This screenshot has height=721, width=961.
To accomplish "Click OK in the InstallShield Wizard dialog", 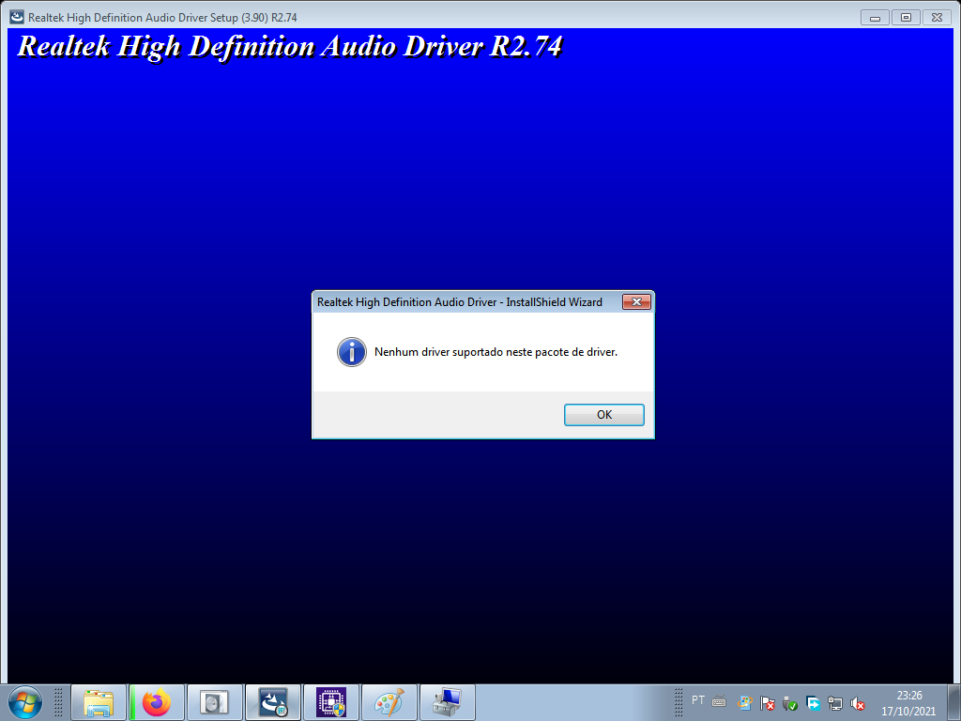I will pos(603,414).
